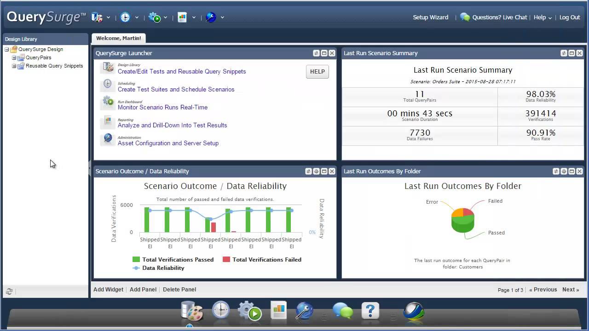Click the red failed bar in the chart
Screen dimensions: 589x331
[x=214, y=227]
